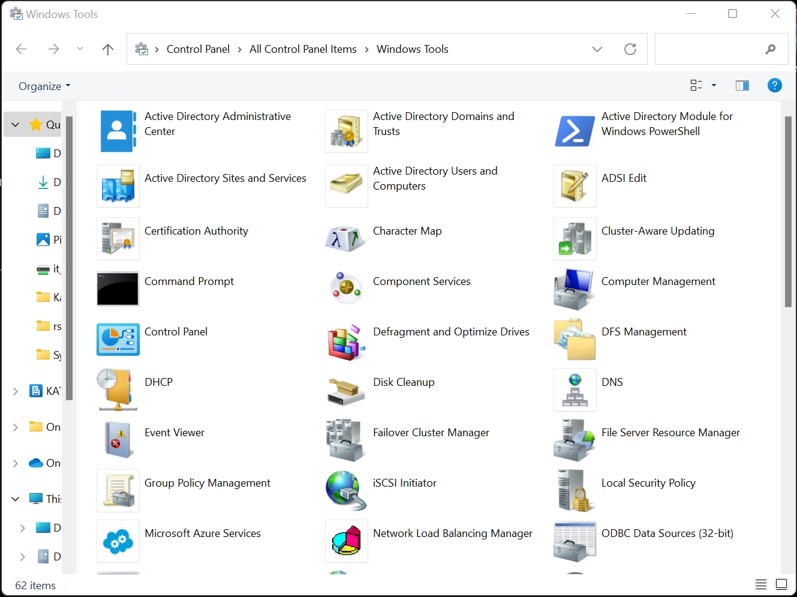The image size is (797, 597).
Task: Expand the OneDrive cloud node
Action: tap(16, 463)
